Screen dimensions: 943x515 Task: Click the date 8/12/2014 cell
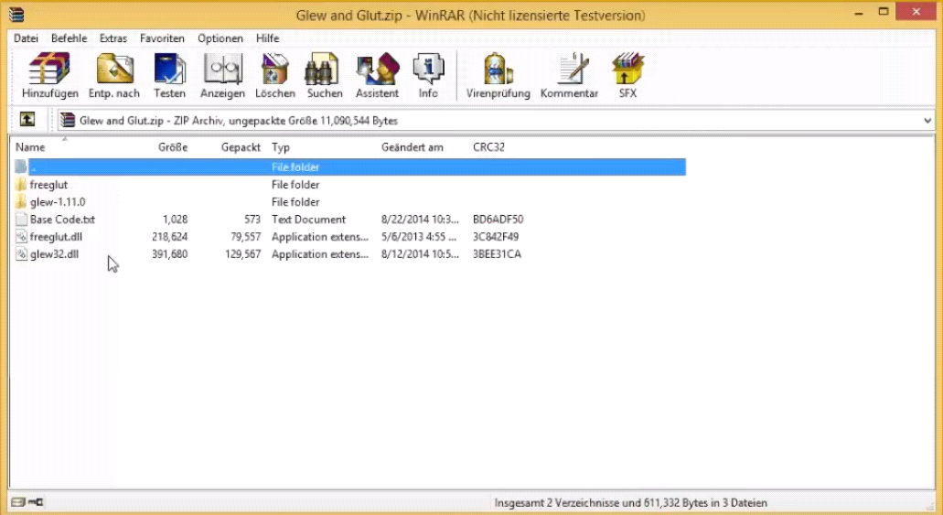[x=420, y=254]
